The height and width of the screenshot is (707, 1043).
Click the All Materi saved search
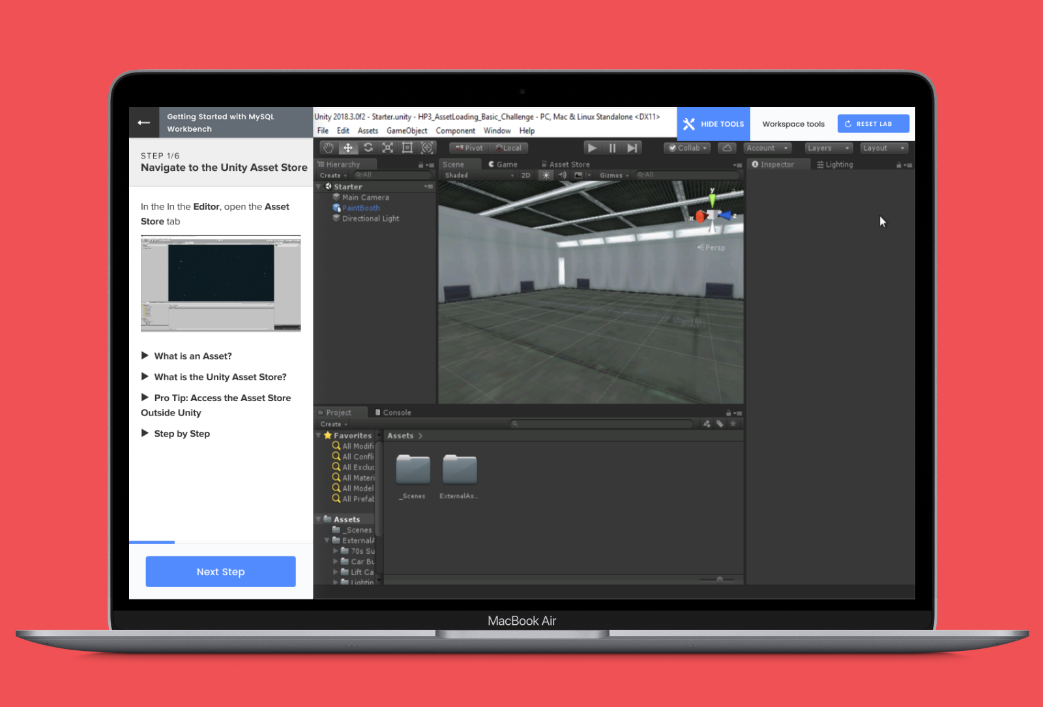click(353, 477)
